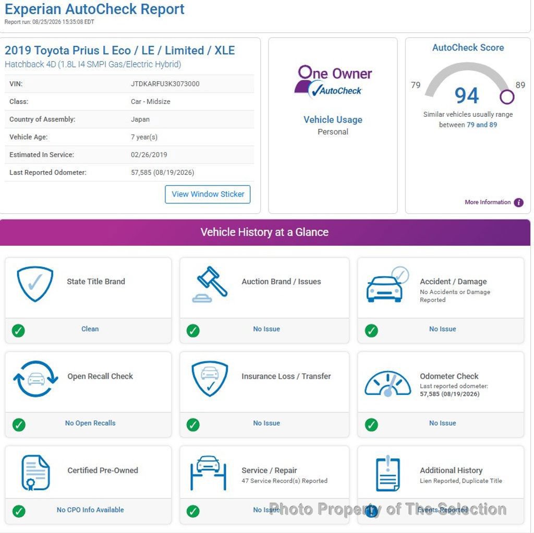
Task: Click the One Owner AutoCheck logo
Action: 333,82
